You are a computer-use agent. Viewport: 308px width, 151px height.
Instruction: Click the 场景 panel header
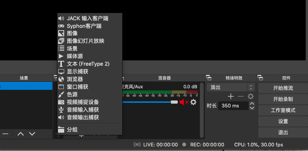pos(24,78)
